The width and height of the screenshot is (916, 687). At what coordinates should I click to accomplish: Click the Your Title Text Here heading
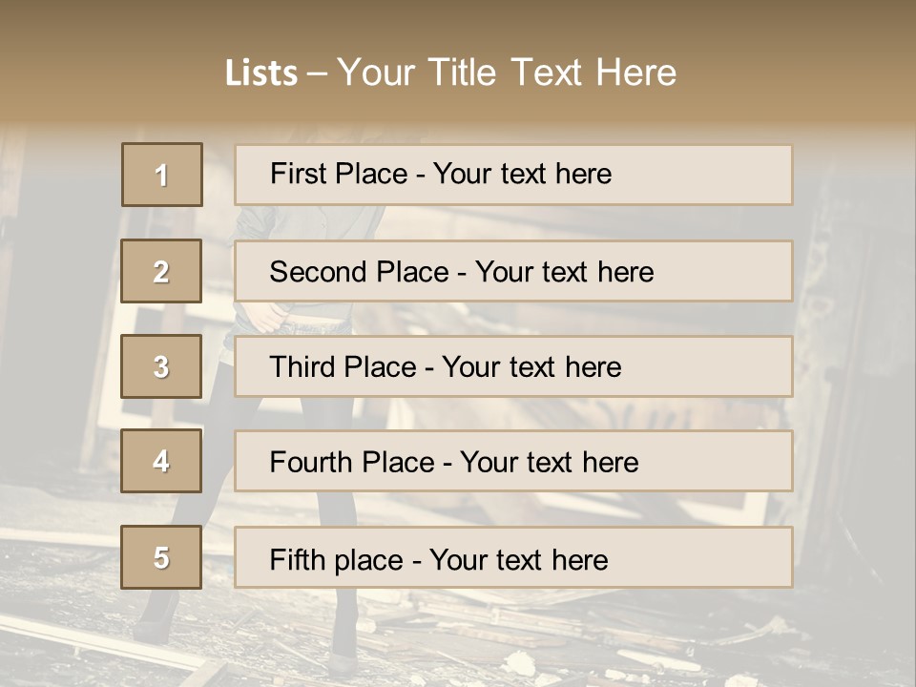(x=507, y=73)
